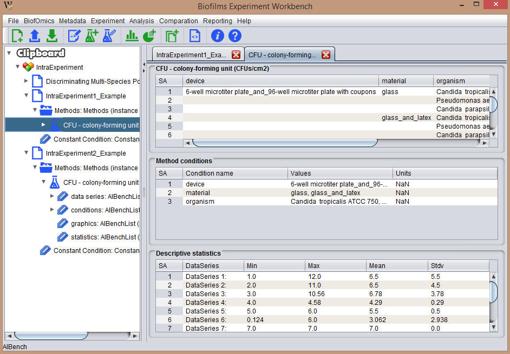Expand the selected CFU - colony-forming unit node
Viewport: 510px width, 354px height.
point(43,124)
